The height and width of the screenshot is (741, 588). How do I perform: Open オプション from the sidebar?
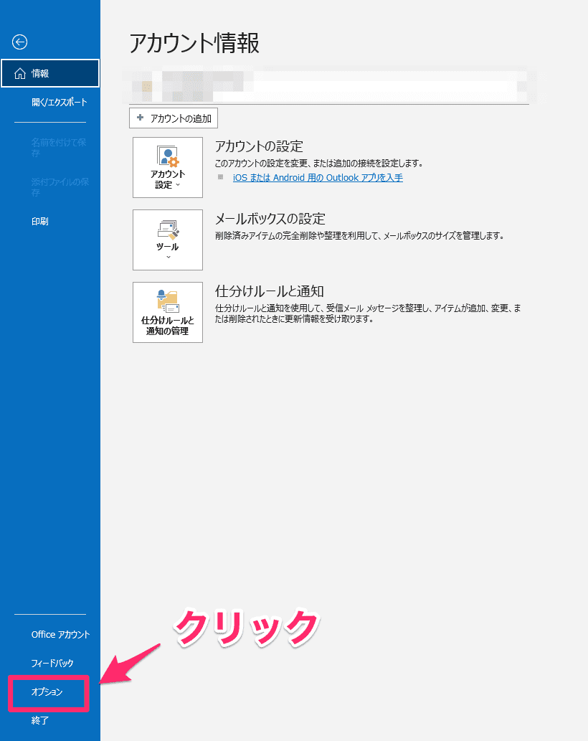47,692
